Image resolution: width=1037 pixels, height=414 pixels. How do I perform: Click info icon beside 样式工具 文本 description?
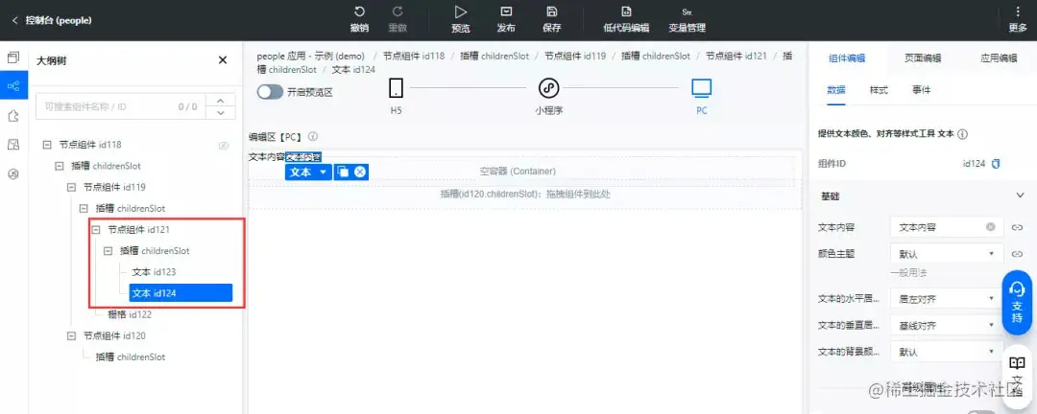coord(963,134)
